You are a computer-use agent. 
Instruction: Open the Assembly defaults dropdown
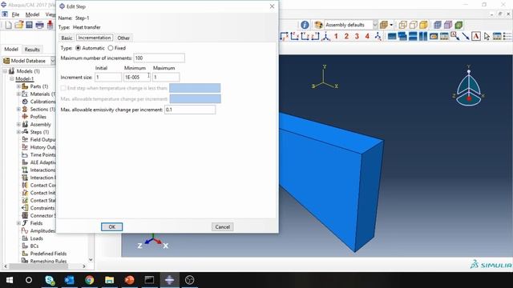pyautogui.click(x=375, y=25)
